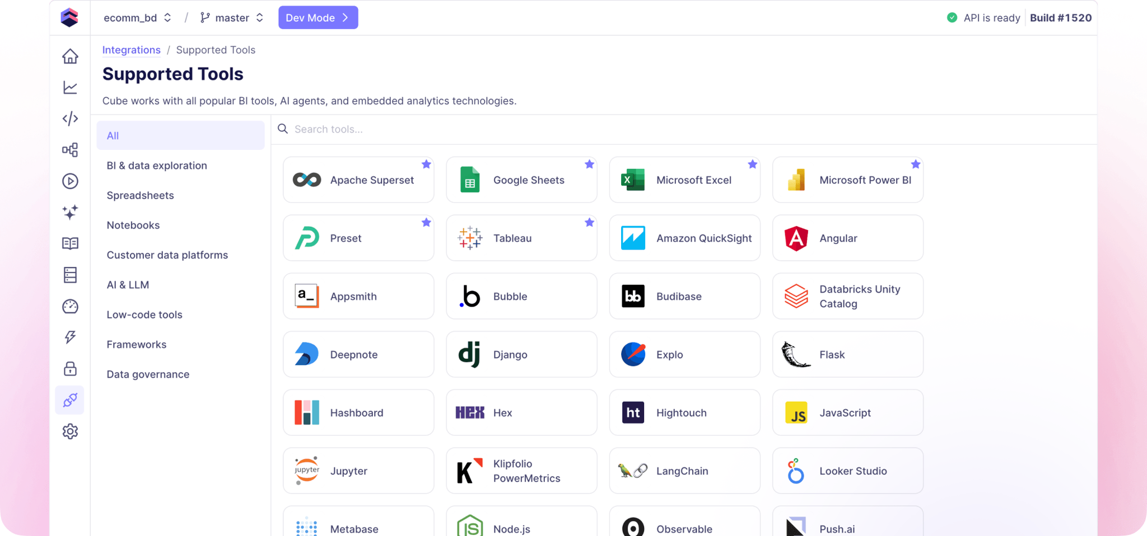The image size is (1147, 536).
Task: Open the Hashboard tool card
Action: 358,412
